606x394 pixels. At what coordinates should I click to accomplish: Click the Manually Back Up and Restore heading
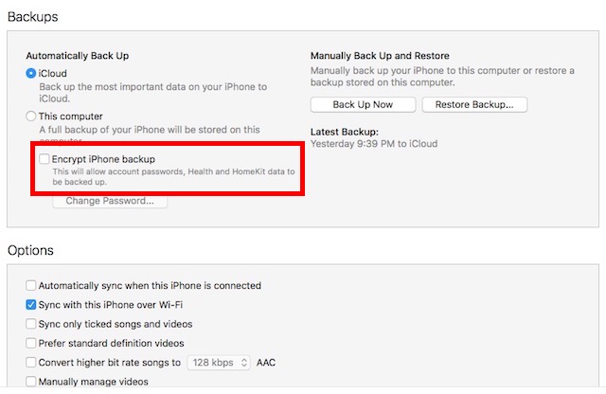380,56
